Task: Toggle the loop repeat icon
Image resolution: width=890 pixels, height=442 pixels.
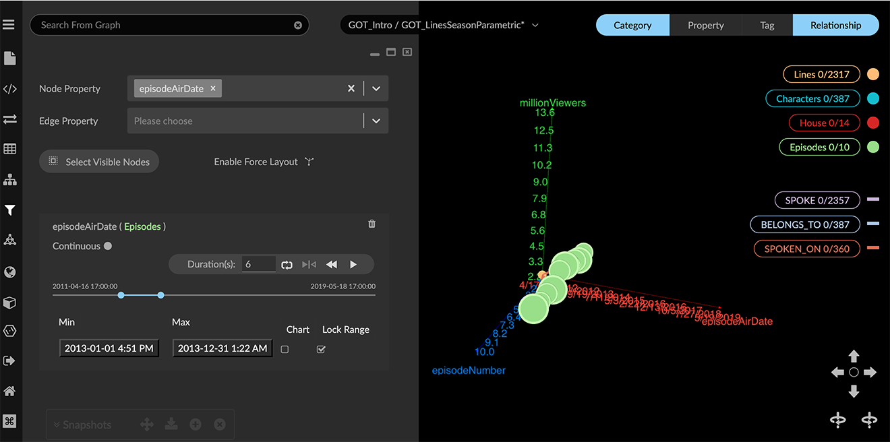Action: pos(287,265)
